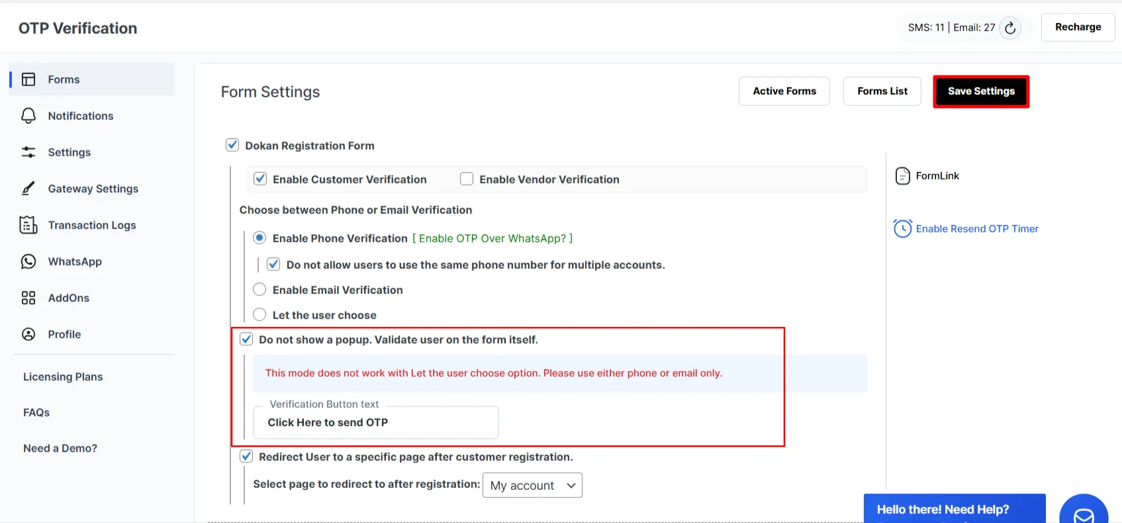
Task: Click the Recharge button
Action: 1078,27
